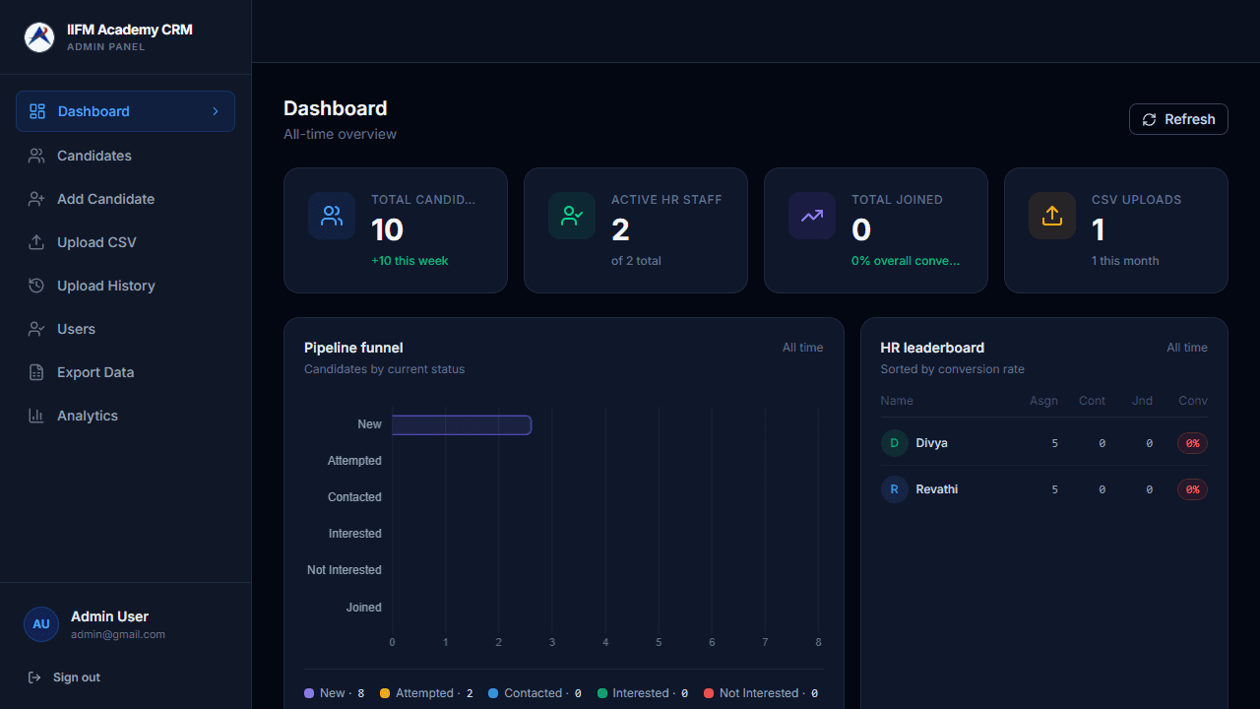Click the Conv column header

coord(1193,401)
